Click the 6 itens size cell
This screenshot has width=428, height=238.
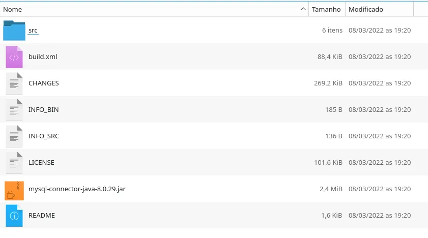click(x=332, y=31)
